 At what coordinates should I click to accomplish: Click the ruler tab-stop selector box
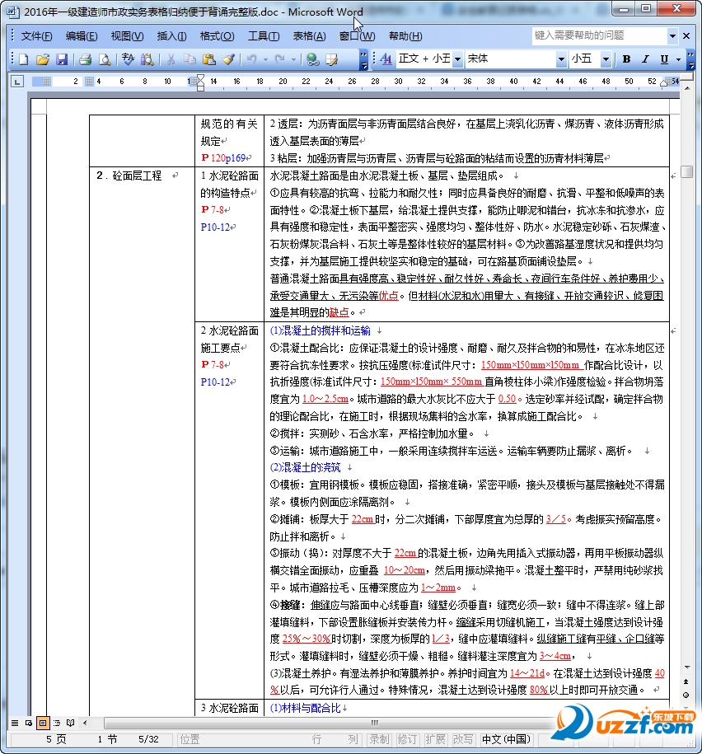click(x=17, y=82)
